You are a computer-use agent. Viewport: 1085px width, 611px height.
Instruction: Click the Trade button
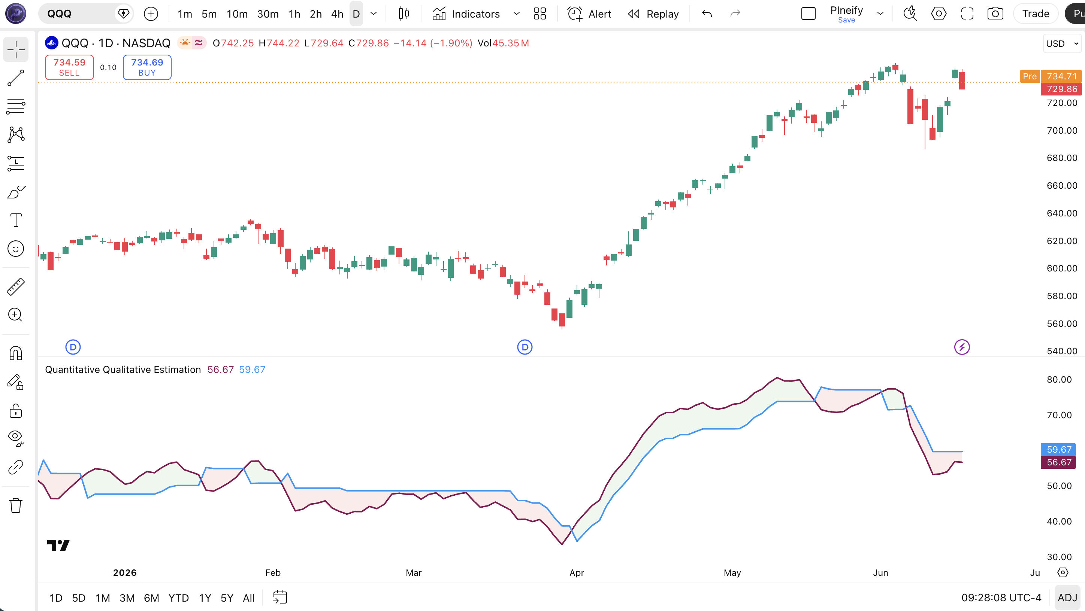(1036, 14)
